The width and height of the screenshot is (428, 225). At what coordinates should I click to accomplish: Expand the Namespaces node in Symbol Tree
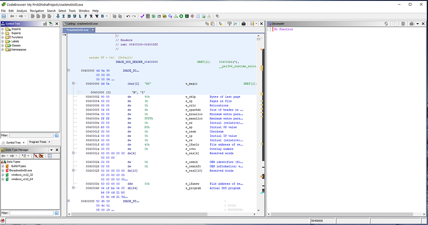point(3,50)
